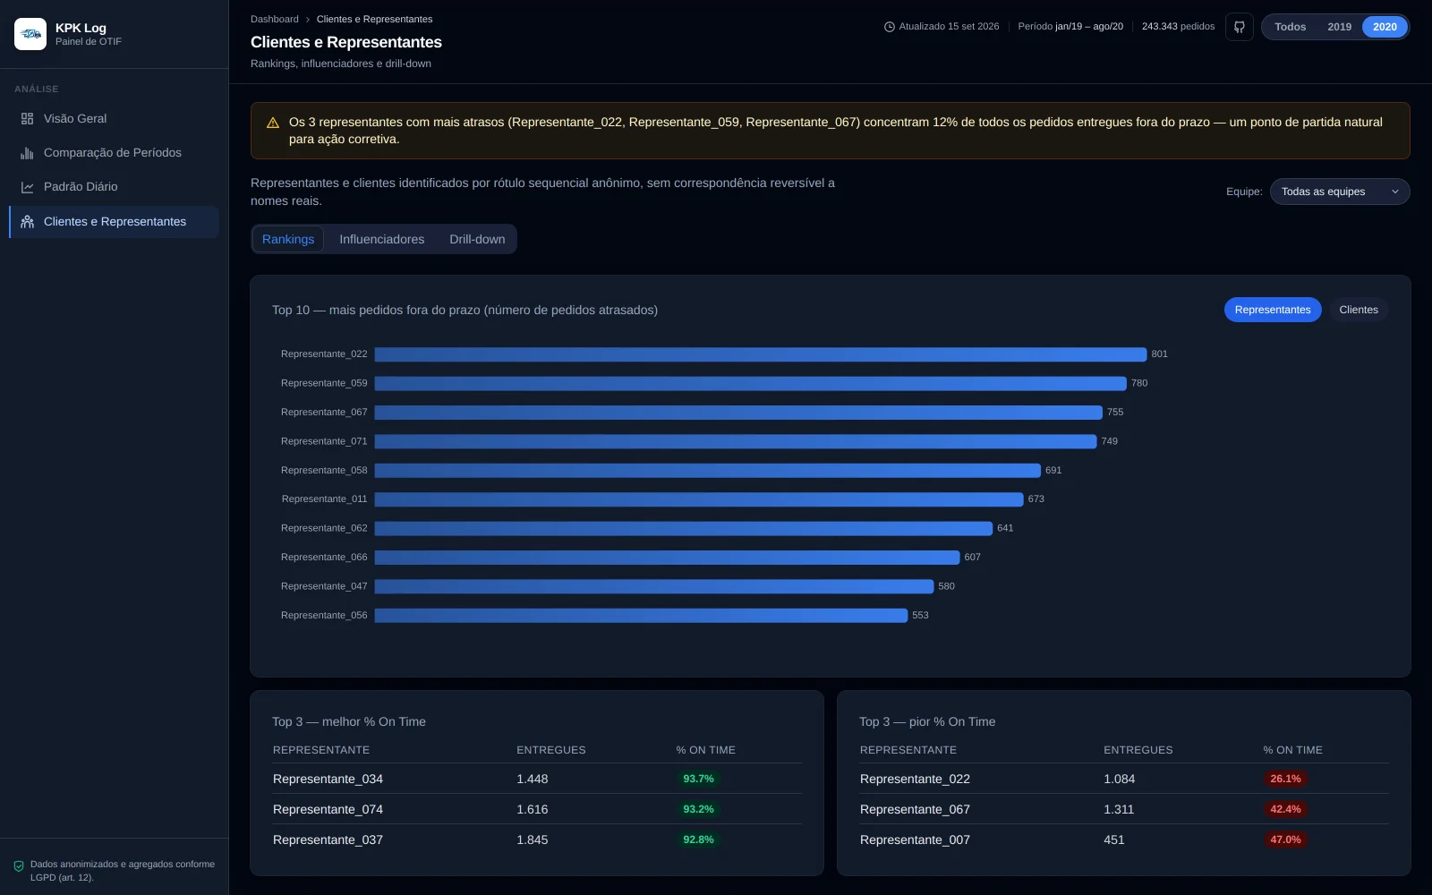Click the Representante_022 bar in the chart

(x=760, y=354)
